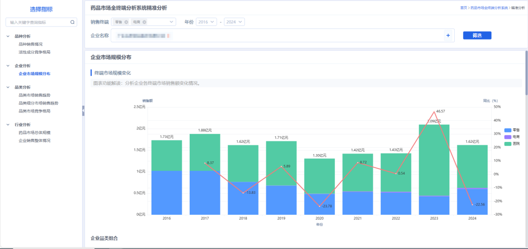Screen dimensions: 528x249
Task: Focus the indicator keyword search input
Action: (38, 22)
